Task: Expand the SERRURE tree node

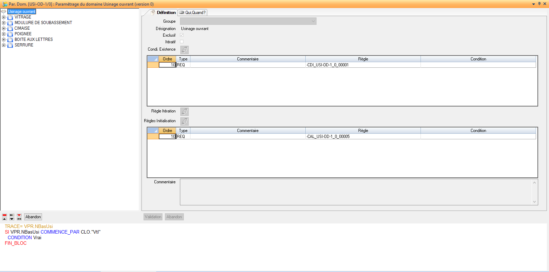Action: pyautogui.click(x=4, y=45)
